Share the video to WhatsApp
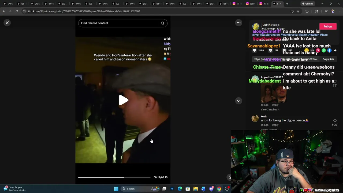343x193 pixels. coord(324,50)
